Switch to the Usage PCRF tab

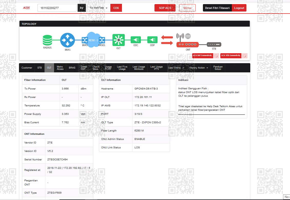click(x=108, y=68)
